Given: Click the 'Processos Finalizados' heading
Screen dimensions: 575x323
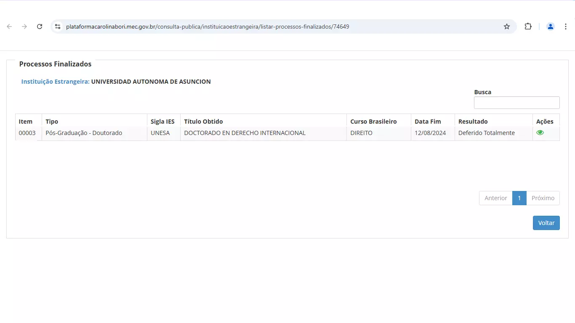Looking at the screenshot, I should click(55, 64).
